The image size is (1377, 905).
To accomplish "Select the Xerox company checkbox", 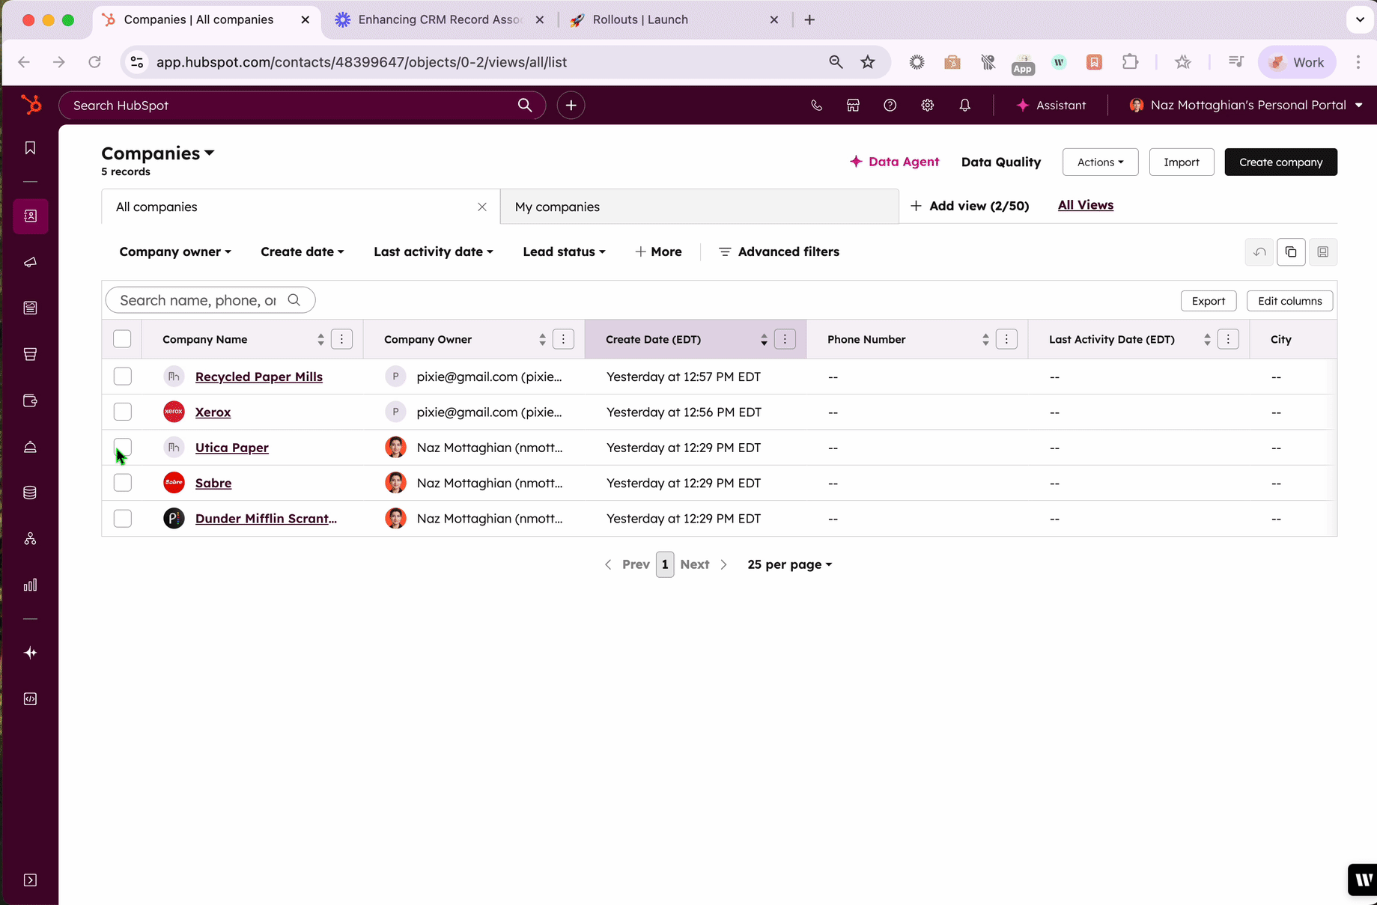I will coord(122,412).
